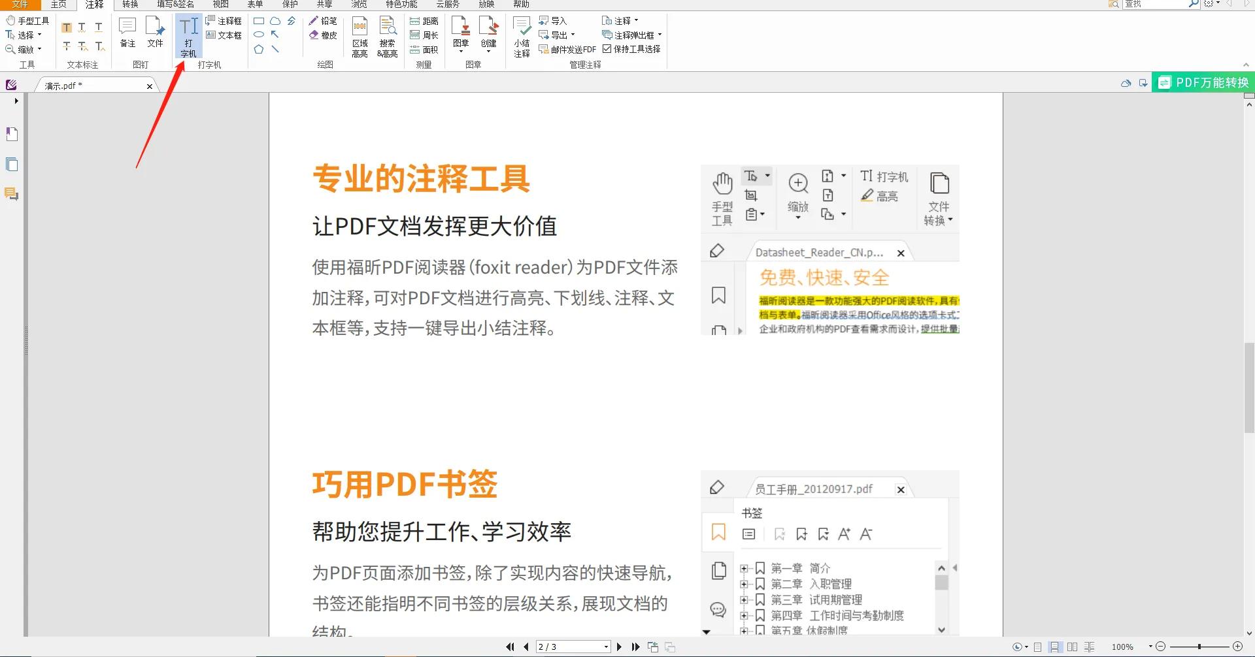The width and height of the screenshot is (1255, 657).
Task: Open the zoom percentage dropdown arrow
Action: [1150, 647]
